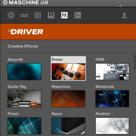Click the Guitar Rig label text
This screenshot has width=136, height=136.
17,87
